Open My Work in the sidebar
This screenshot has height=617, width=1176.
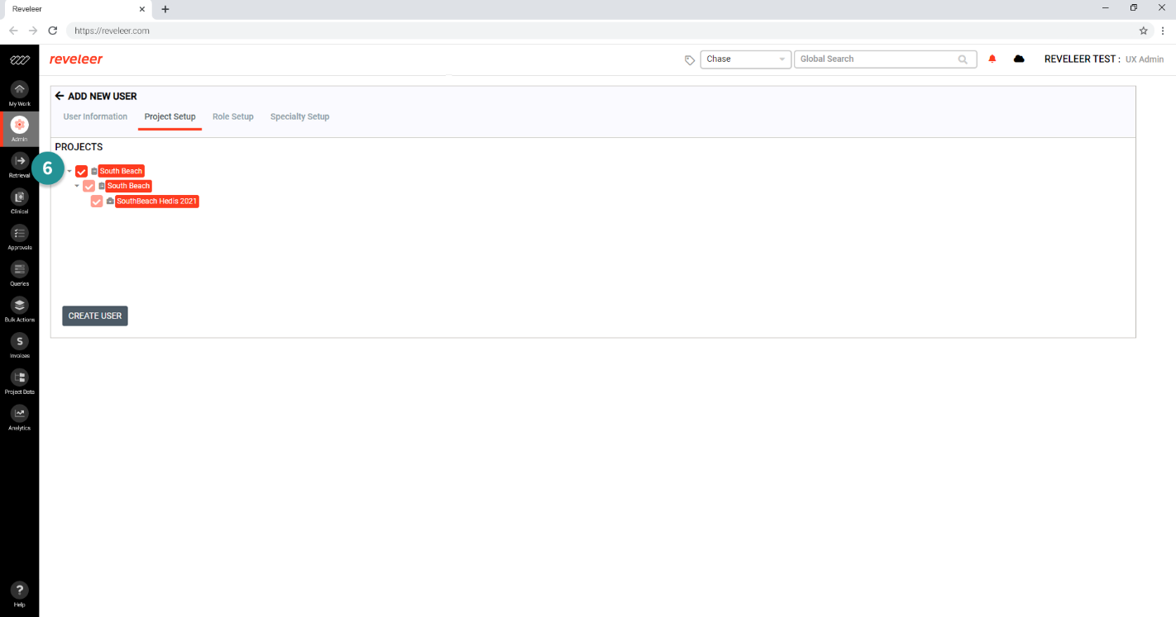click(x=19, y=93)
